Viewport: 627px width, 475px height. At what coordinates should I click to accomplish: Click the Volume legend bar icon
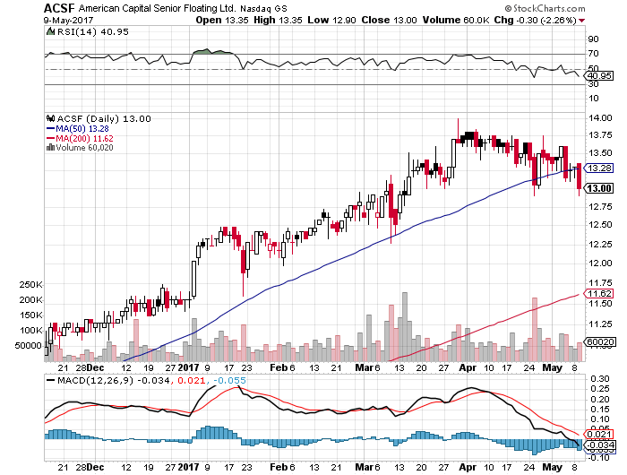coord(50,148)
